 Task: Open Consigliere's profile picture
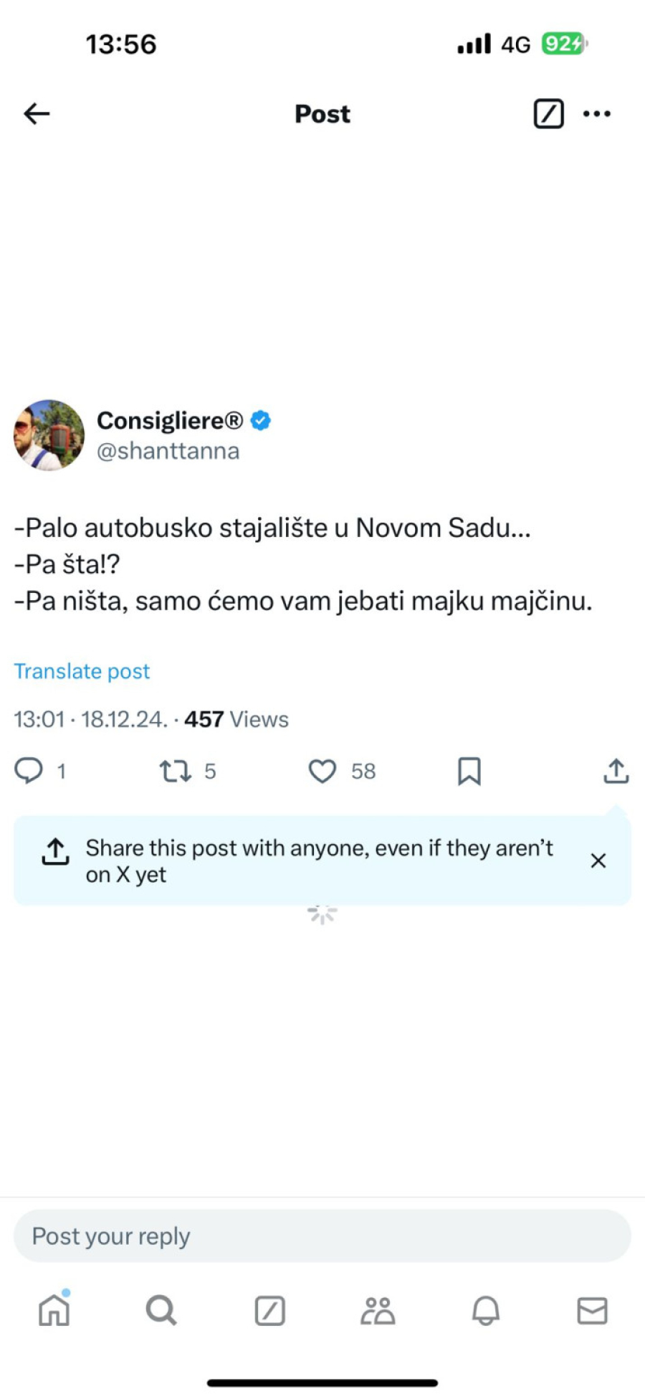click(x=49, y=435)
